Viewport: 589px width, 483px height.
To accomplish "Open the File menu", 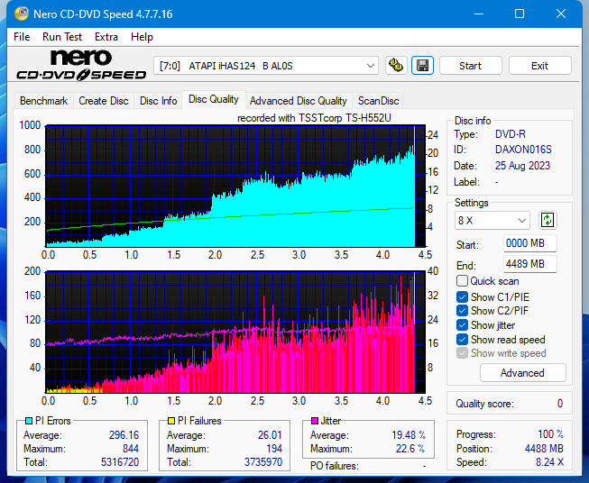I will tap(22, 37).
